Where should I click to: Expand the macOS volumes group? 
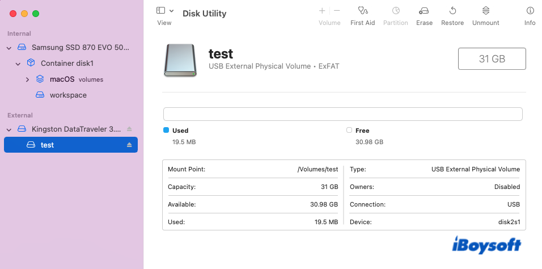(x=27, y=79)
